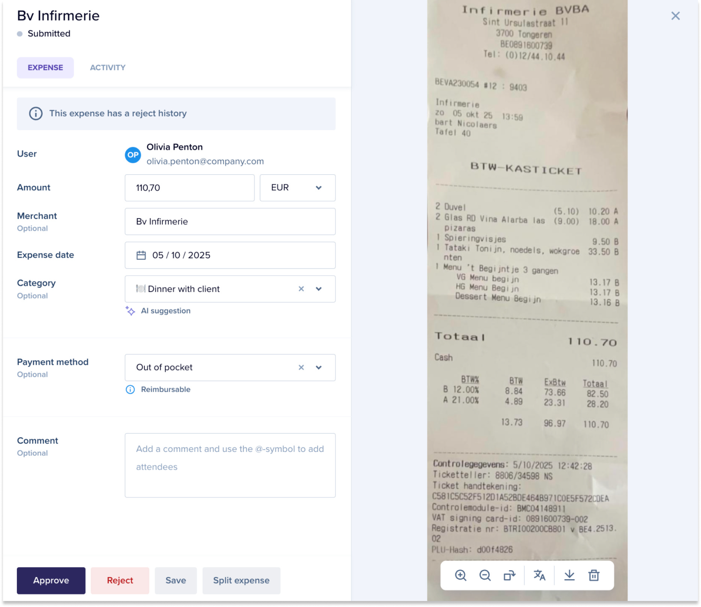This screenshot has height=607, width=701.
Task: Zoom in on the receipt image
Action: 460,575
